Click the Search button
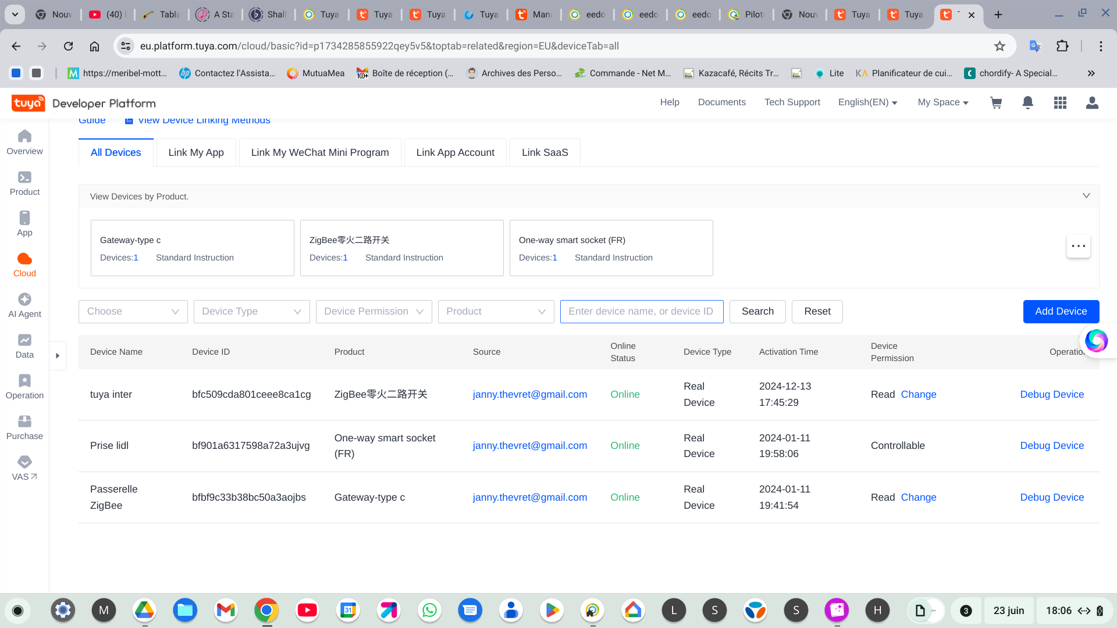The height and width of the screenshot is (628, 1117). pyautogui.click(x=757, y=312)
